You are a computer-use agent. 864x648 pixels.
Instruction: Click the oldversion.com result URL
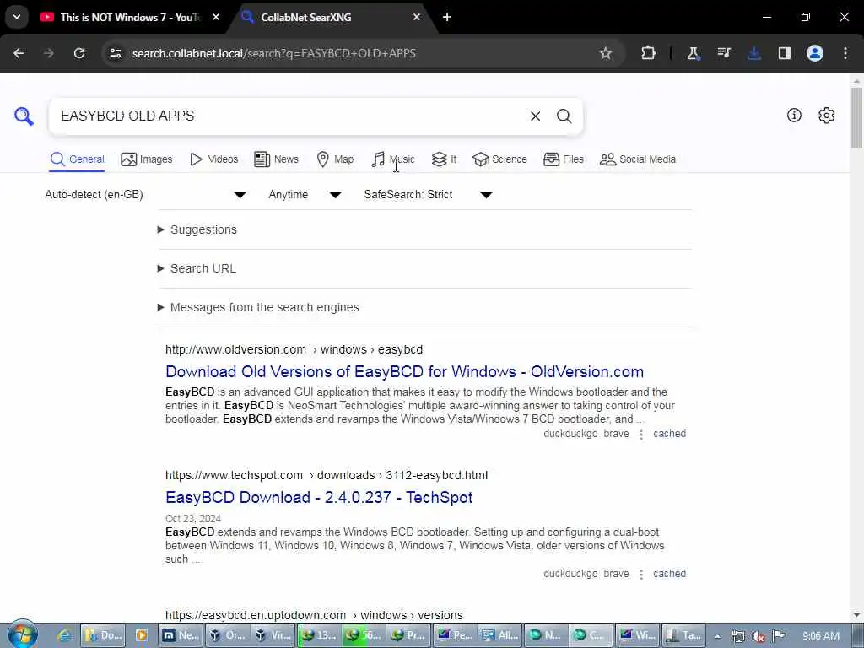tap(294, 349)
